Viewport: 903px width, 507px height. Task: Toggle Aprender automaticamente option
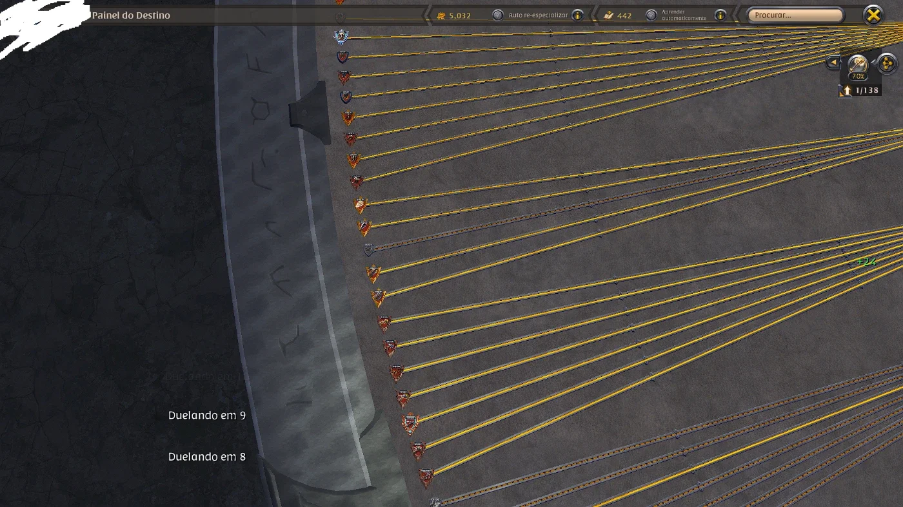pos(651,15)
